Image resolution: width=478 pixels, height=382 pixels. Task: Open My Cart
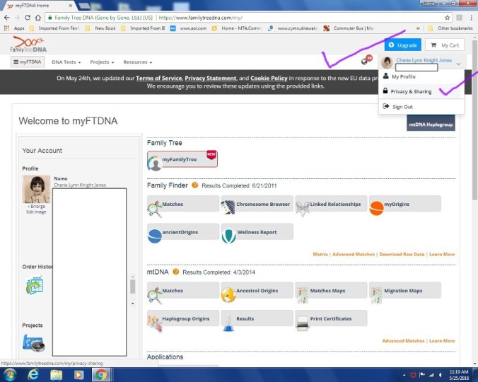coord(445,45)
